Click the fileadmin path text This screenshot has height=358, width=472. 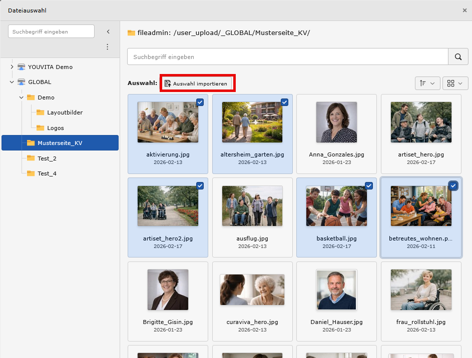(224, 32)
